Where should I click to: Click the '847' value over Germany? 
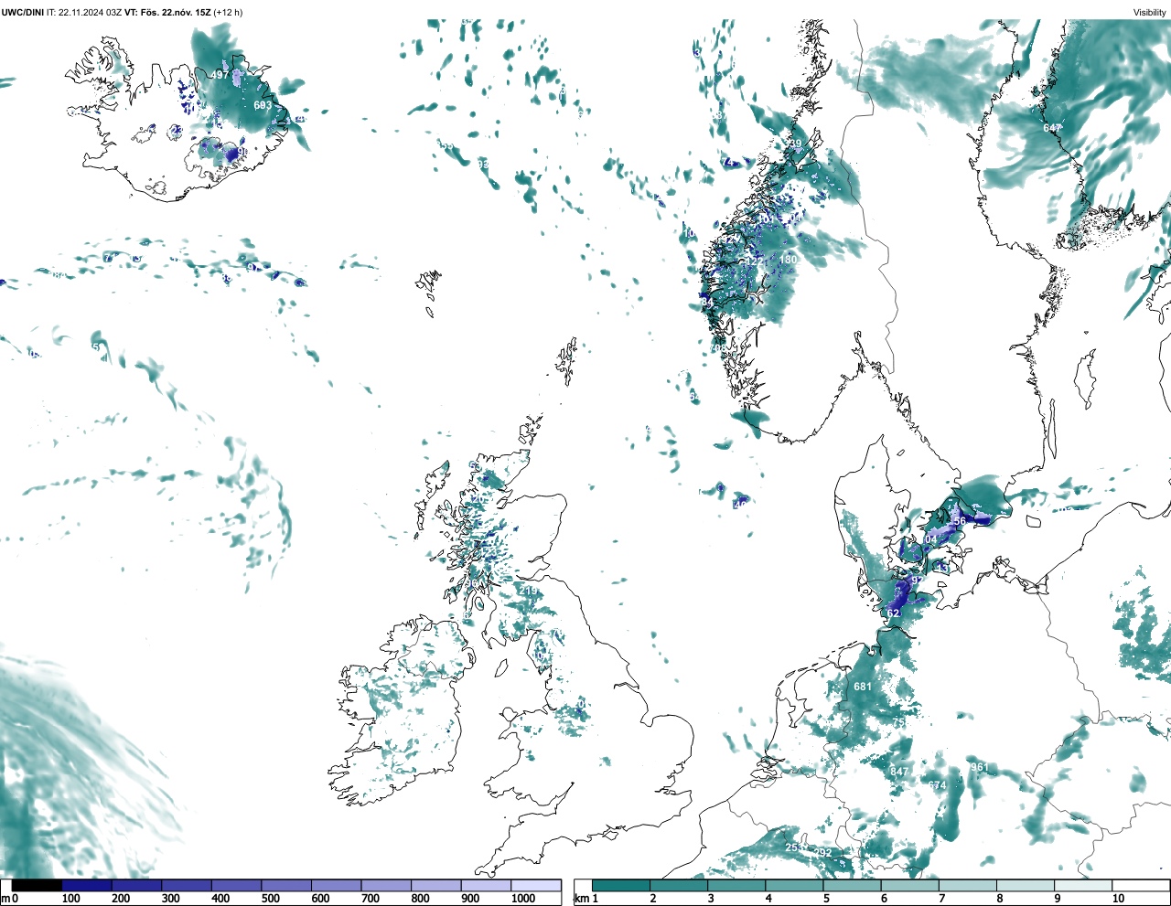[x=900, y=773]
